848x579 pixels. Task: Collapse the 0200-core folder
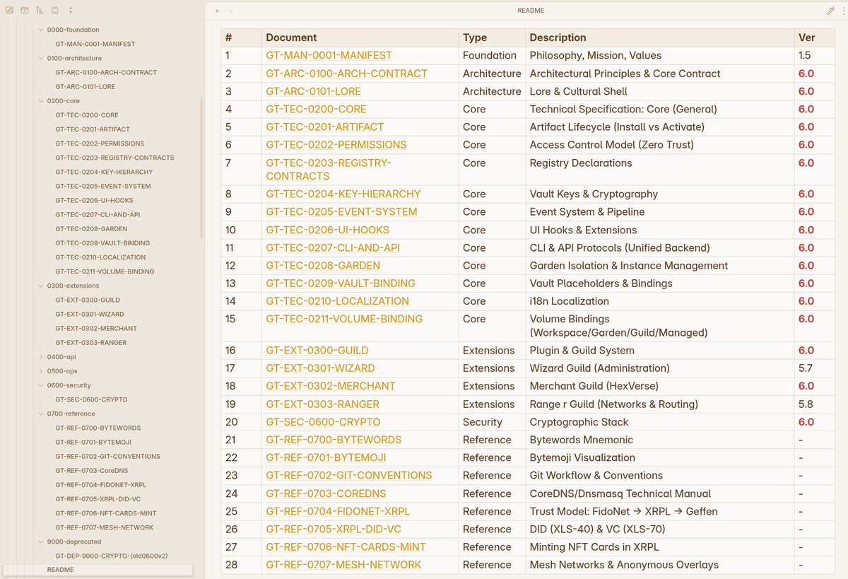pos(40,101)
